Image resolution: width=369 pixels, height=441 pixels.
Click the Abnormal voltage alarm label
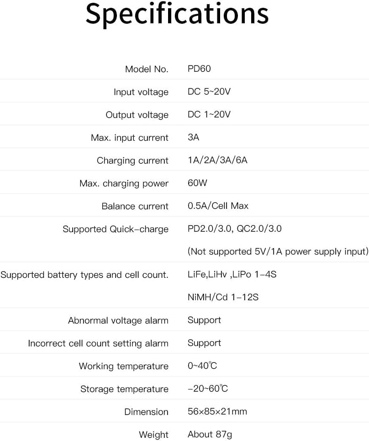[x=118, y=320]
